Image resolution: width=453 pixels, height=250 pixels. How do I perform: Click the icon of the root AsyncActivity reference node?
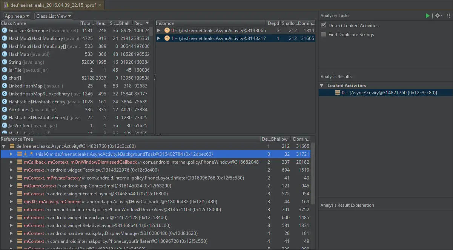[x=12, y=146]
